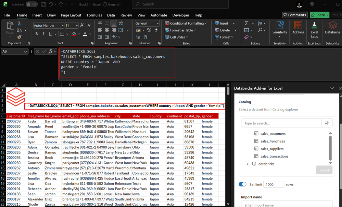
Task: Switch to the Developer tab
Action: (x=181, y=15)
